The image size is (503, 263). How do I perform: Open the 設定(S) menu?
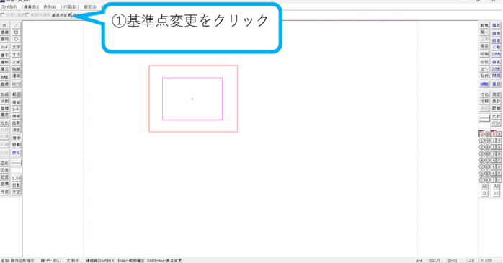tap(90, 6)
